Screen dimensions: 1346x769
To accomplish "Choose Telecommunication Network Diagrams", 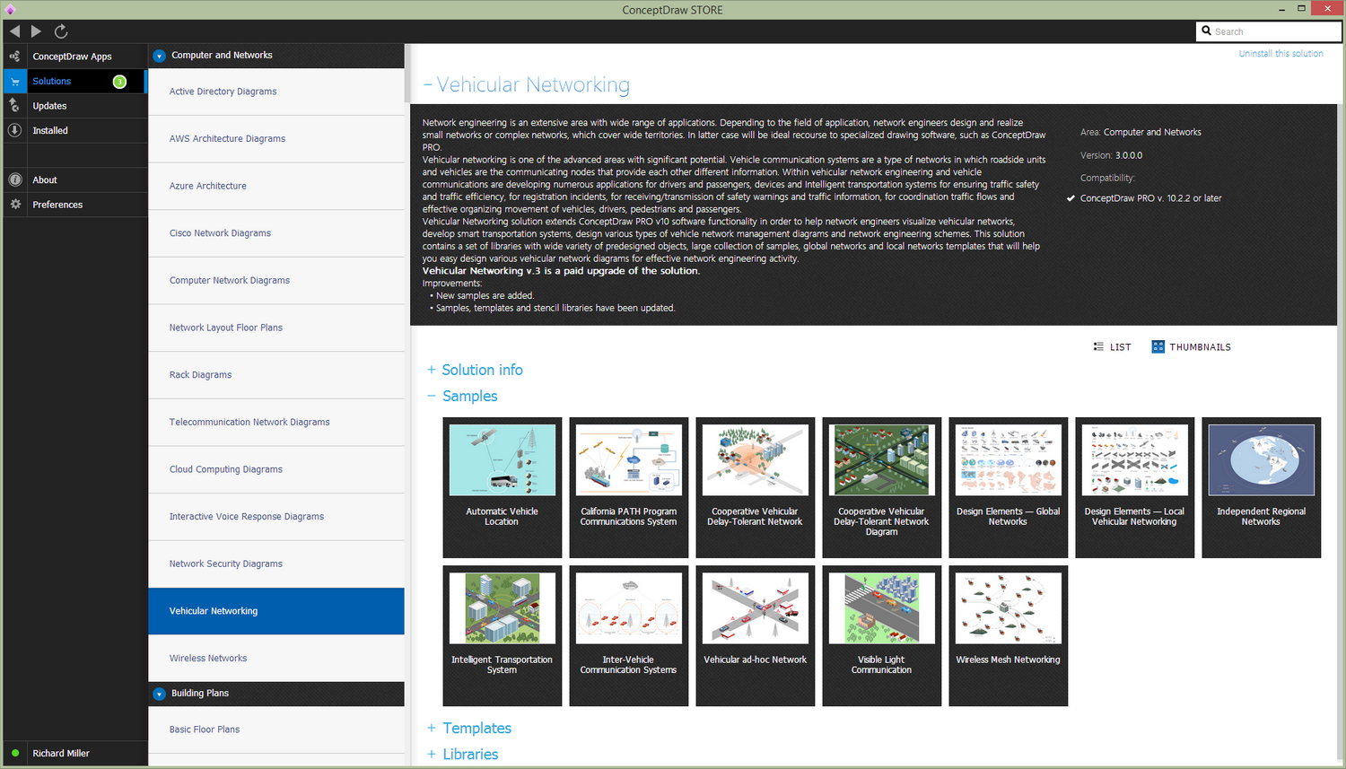I will coord(276,423).
